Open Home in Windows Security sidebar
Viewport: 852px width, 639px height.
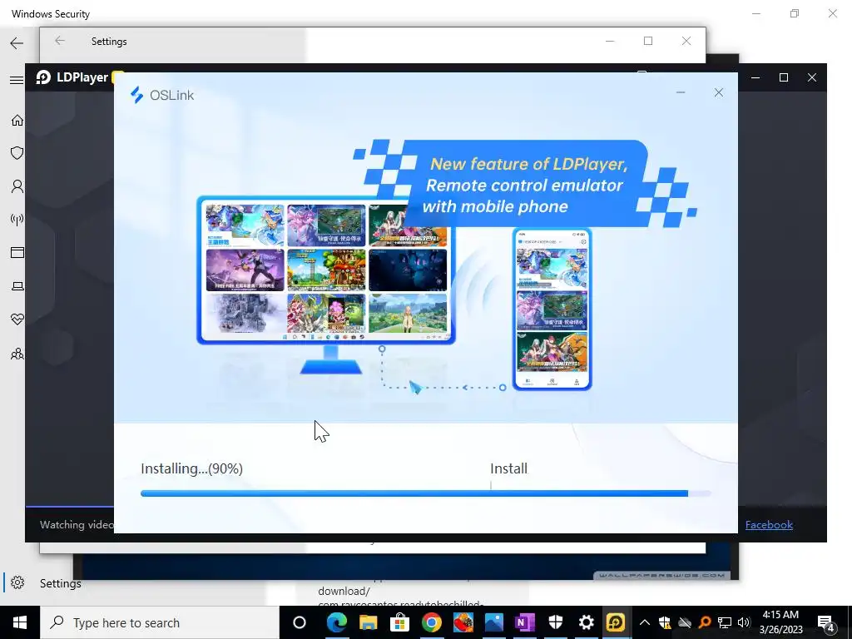click(17, 120)
